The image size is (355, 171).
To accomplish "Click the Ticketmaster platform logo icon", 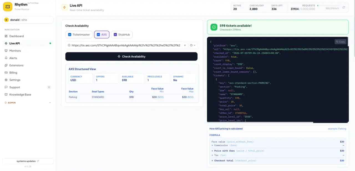I will pos(70,35).
